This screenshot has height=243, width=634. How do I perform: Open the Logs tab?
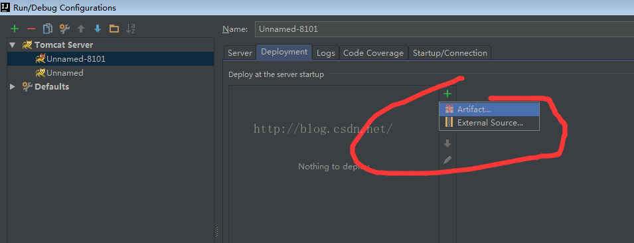pos(326,53)
